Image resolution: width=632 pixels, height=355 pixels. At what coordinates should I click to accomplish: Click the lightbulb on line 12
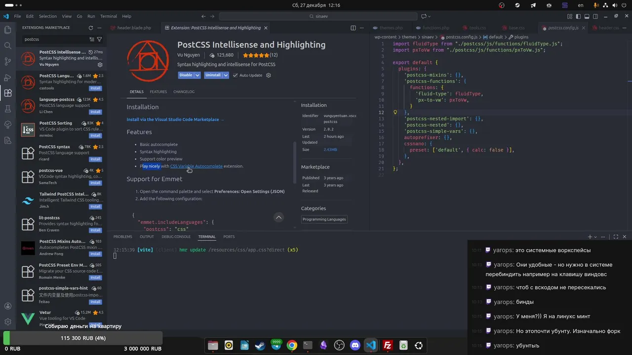pos(395,112)
